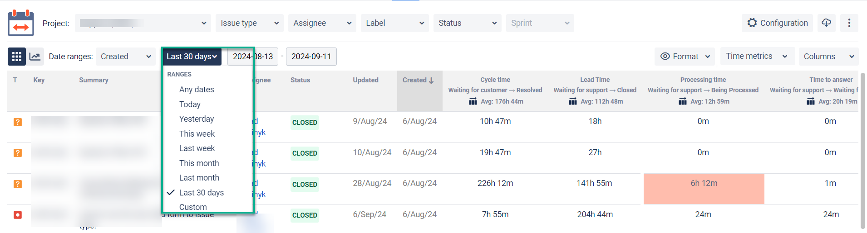867x233 pixels.
Task: Click calendar icon under Lead Time
Action: 573,101
